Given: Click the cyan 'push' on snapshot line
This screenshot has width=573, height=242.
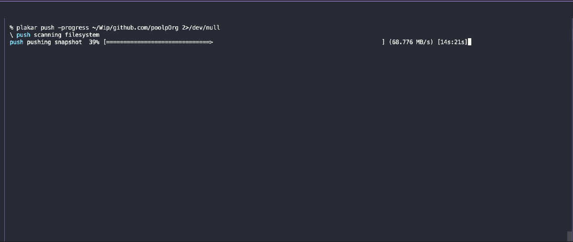Looking at the screenshot, I should [x=16, y=42].
